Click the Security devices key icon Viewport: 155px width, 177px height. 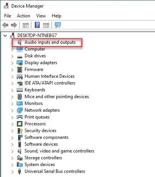click(20, 131)
